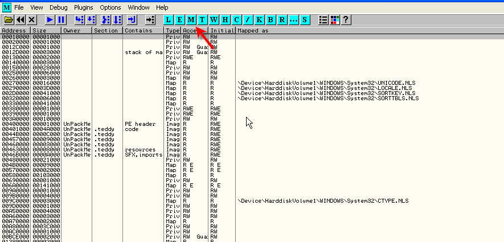Show Log window with L button
504x242 pixels.
(168, 19)
